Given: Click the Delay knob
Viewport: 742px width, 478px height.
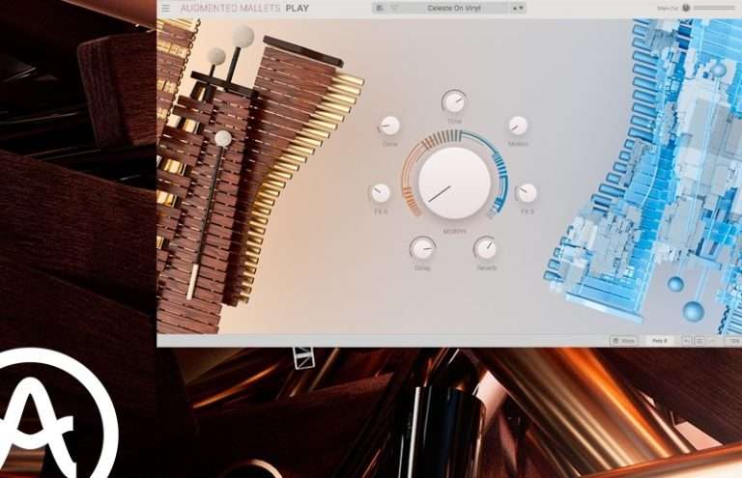Looking at the screenshot, I should pyautogui.click(x=422, y=248).
